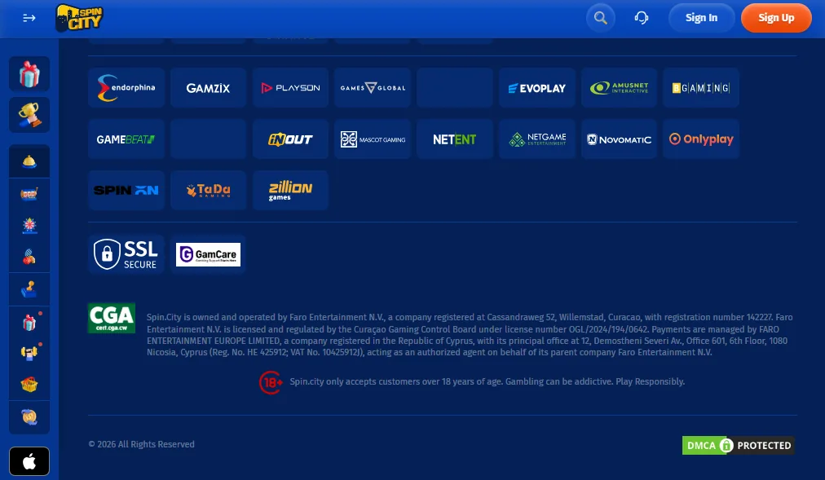
Task: Select the Gamebeat provider tile
Action: point(126,139)
